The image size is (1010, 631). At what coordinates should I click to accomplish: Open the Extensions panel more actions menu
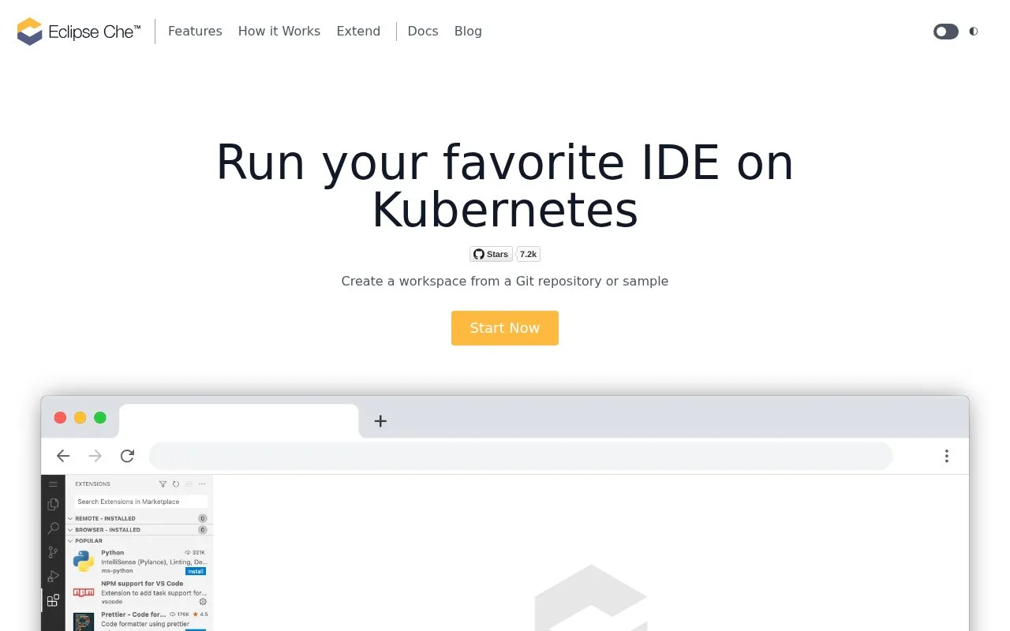(202, 484)
